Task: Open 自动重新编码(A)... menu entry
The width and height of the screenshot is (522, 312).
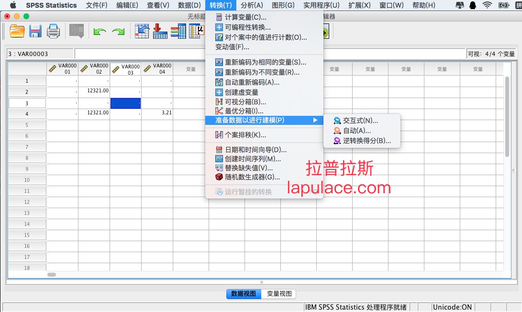Action: pos(264,82)
